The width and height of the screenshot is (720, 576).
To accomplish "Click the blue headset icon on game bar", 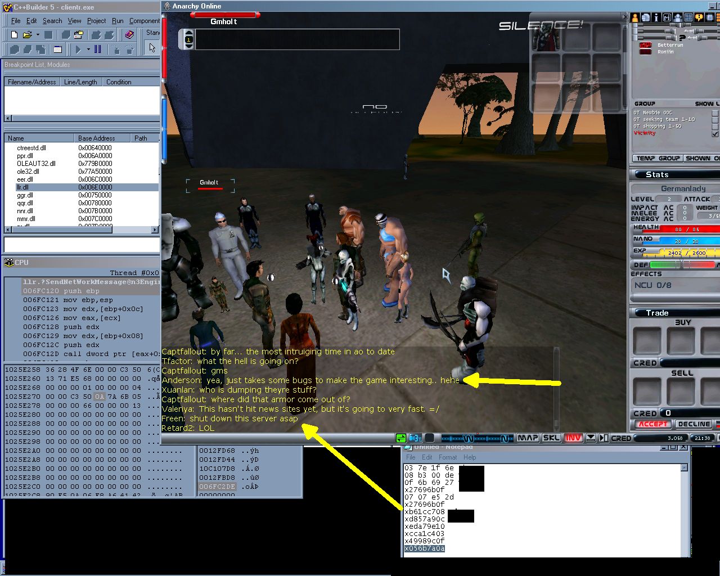I will pyautogui.click(x=416, y=438).
